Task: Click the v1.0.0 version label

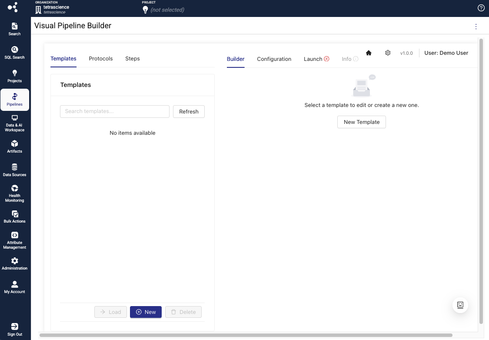Action: click(406, 53)
